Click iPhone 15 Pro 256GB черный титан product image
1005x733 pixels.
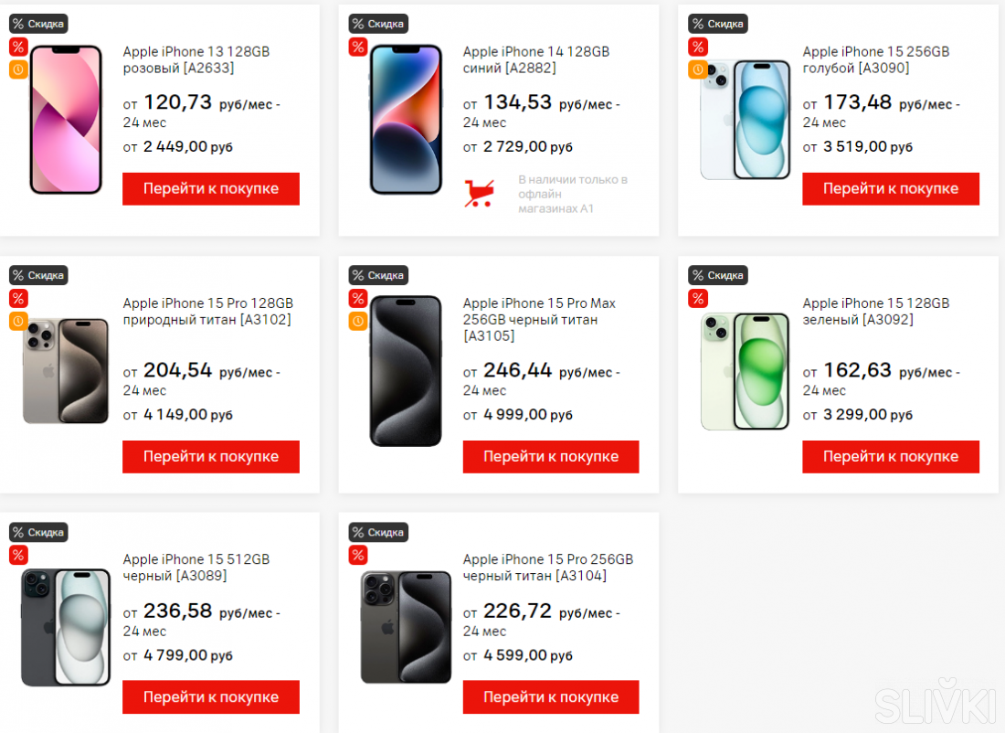pos(406,627)
